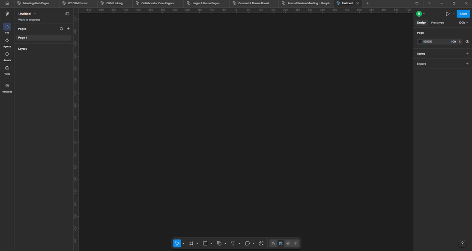Image resolution: width=472 pixels, height=251 pixels.
Task: Select the Text tool
Action: tap(233, 243)
